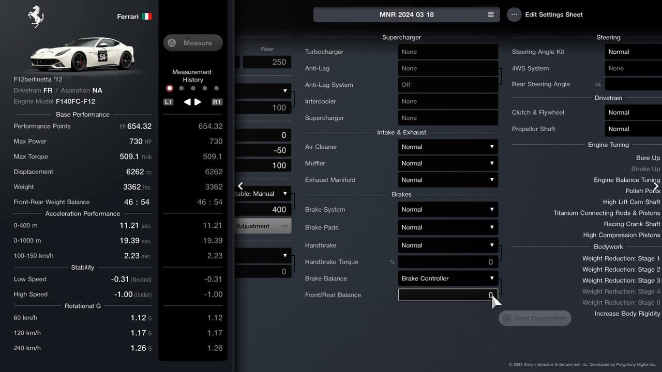
Task: Select Increase Body Rigidity option
Action: point(627,314)
